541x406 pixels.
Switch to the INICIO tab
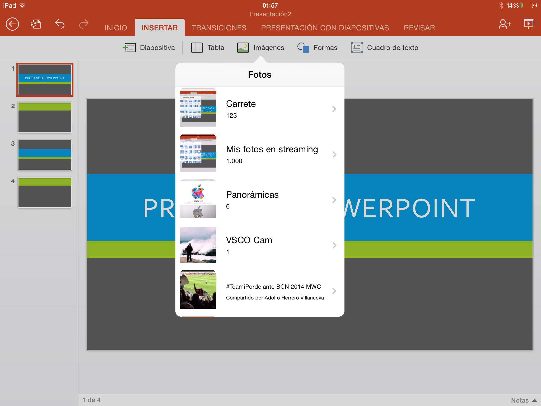(x=116, y=28)
